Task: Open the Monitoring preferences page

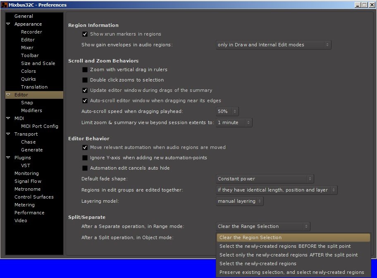Action: [x=26, y=173]
